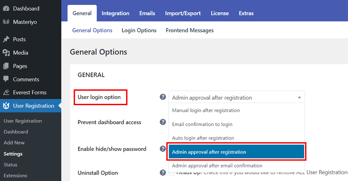Select Admin approval after email confirmation
Screen dimensions: 348x181
[x=217, y=166]
